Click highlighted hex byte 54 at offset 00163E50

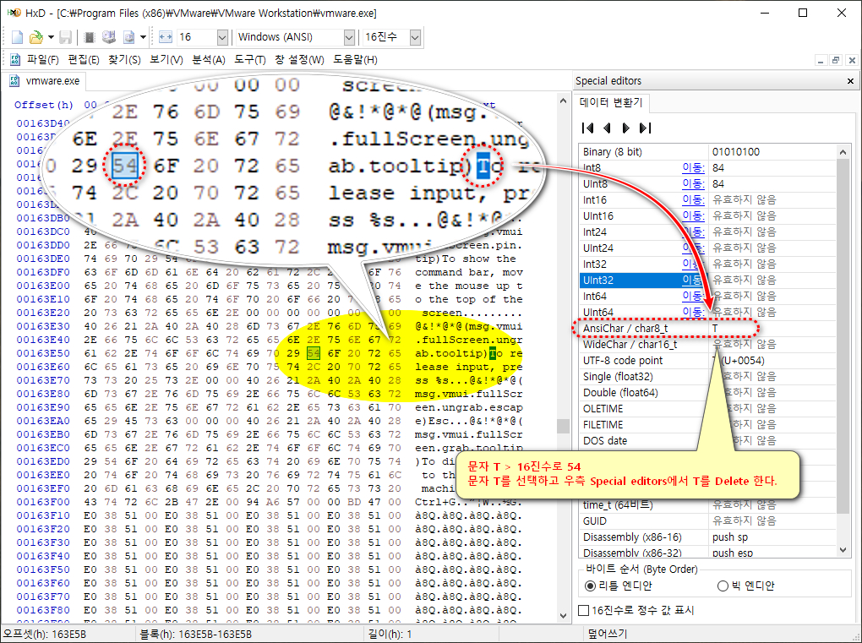[x=314, y=353]
